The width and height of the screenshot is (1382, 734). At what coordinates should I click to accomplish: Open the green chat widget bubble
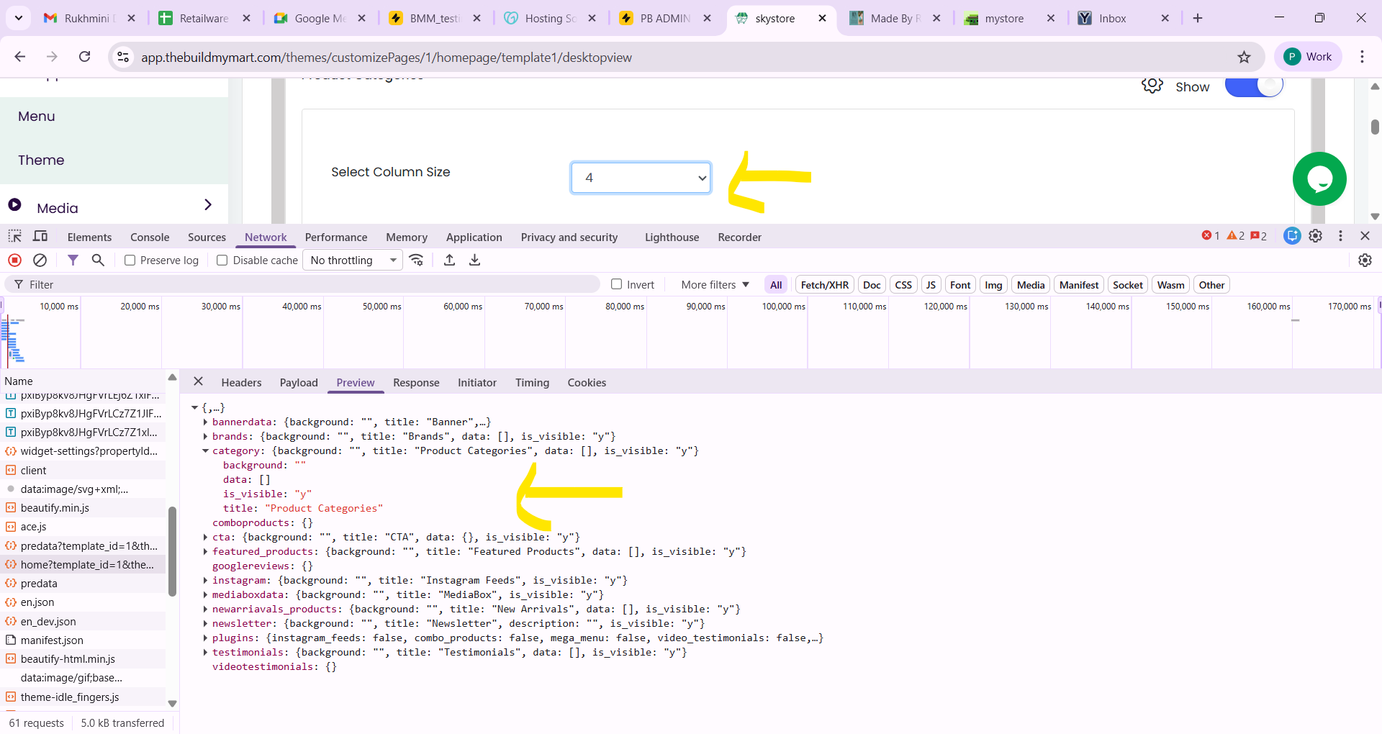pos(1319,179)
